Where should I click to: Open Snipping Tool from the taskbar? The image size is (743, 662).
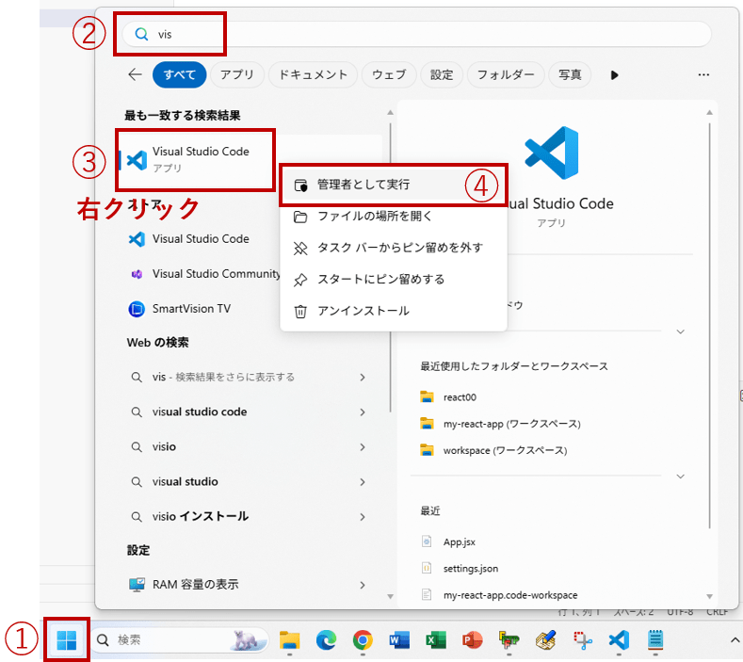(583, 640)
